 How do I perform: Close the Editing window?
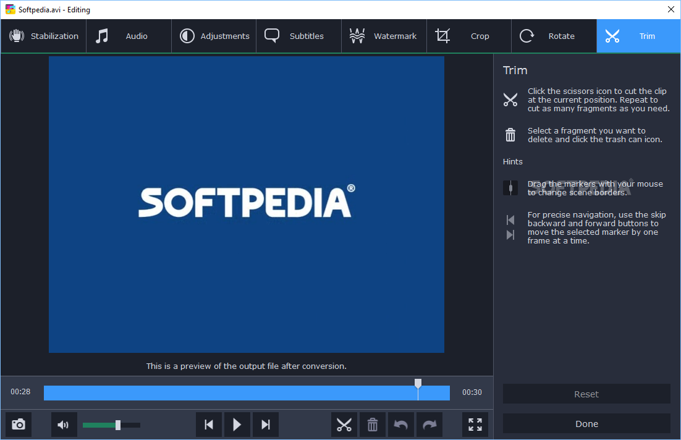pos(670,9)
